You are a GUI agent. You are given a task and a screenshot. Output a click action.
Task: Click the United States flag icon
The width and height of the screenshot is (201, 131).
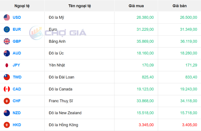(x=7, y=17)
